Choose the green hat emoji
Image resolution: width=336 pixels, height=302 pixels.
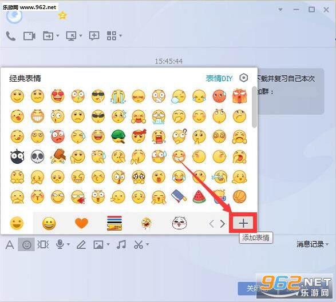[118, 136]
